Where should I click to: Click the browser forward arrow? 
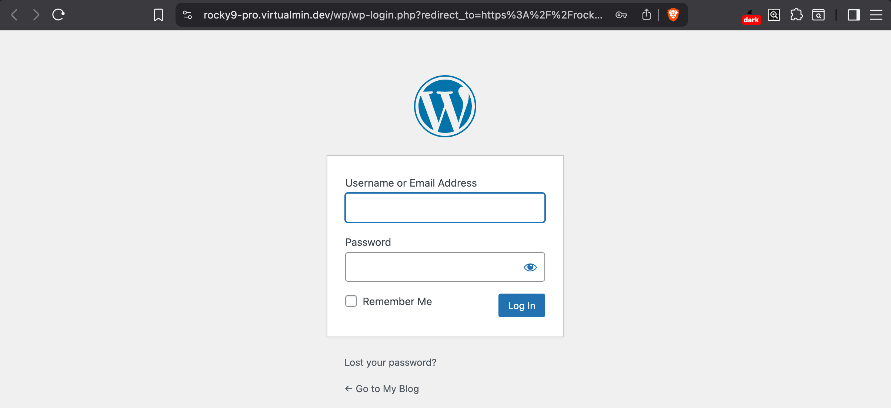[x=36, y=15]
